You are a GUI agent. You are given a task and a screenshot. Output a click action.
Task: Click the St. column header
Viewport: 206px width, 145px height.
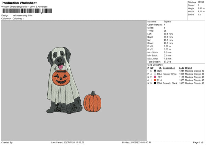(160, 68)
